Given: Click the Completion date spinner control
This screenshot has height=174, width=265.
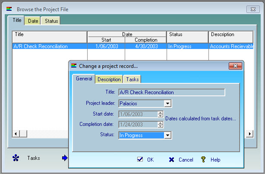Looking at the screenshot, I should coord(161,124).
